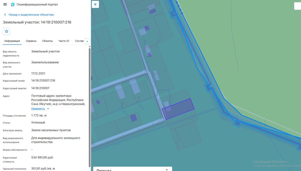Image resolution: width=301 pixels, height=171 pixels.
Task: Click unit value 301,91 руб./кв. м
Action: coord(43,168)
